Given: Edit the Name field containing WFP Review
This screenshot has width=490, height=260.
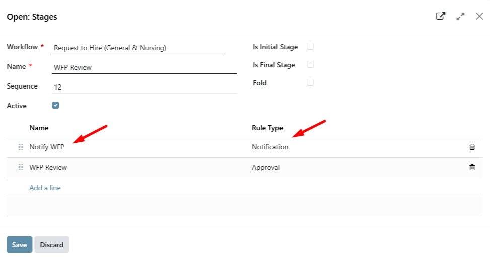Looking at the screenshot, I should click(x=144, y=67).
